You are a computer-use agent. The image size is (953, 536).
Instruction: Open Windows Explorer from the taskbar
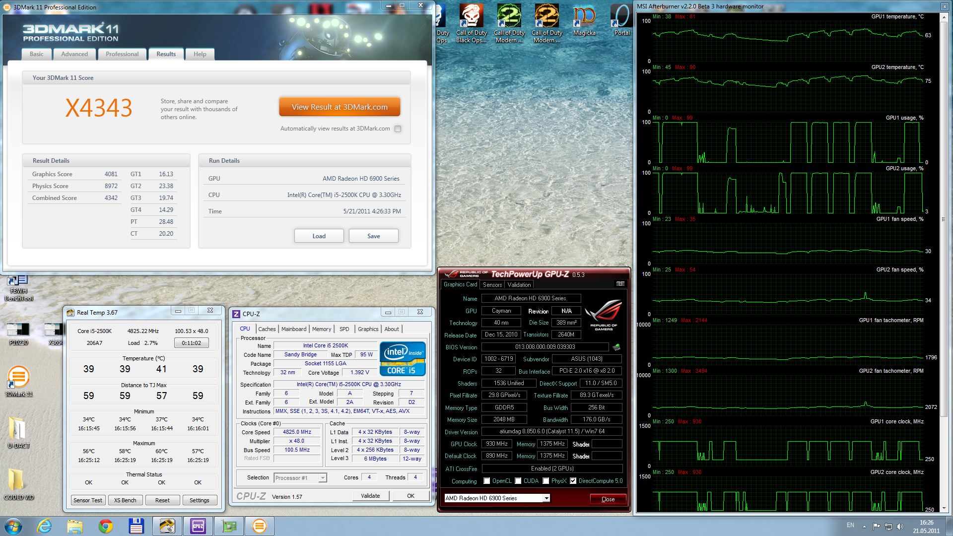(x=75, y=526)
